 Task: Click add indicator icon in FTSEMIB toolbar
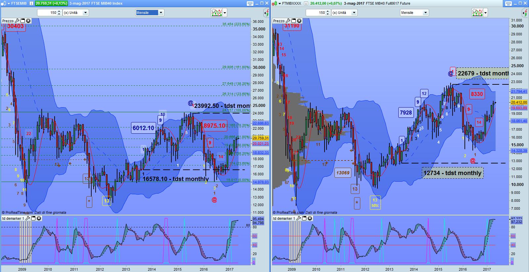point(217,13)
